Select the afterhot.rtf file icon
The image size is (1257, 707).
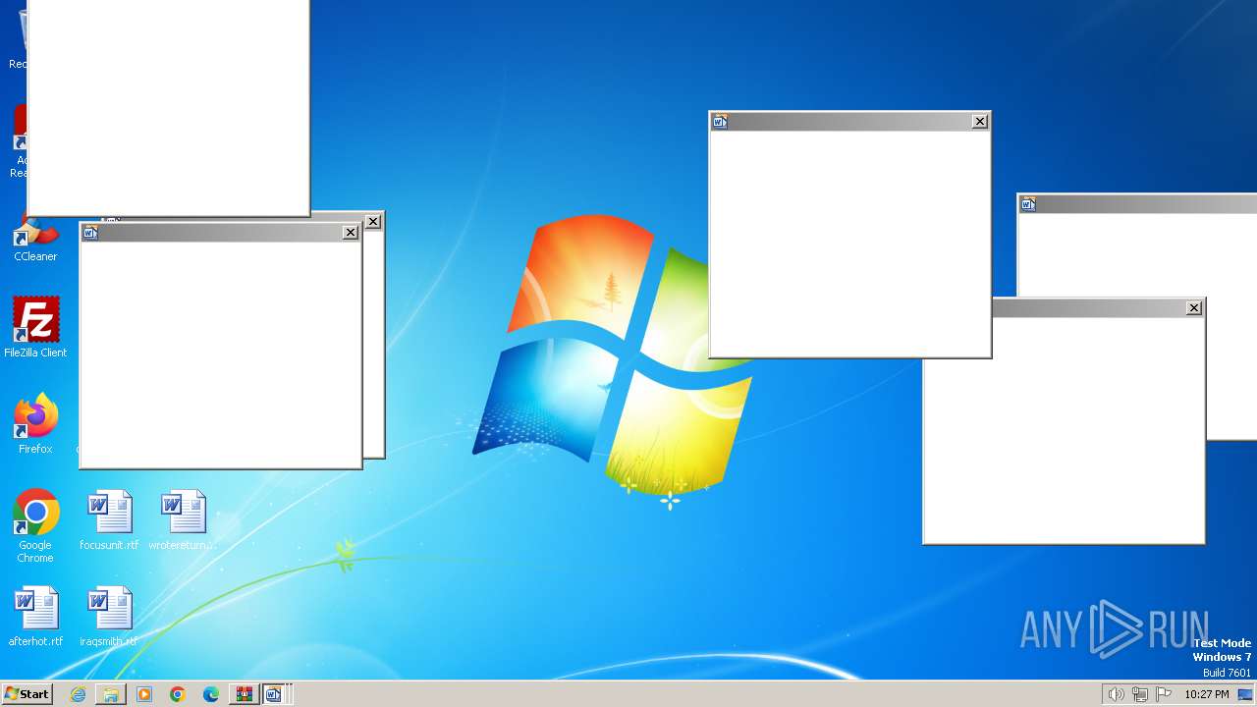(35, 617)
